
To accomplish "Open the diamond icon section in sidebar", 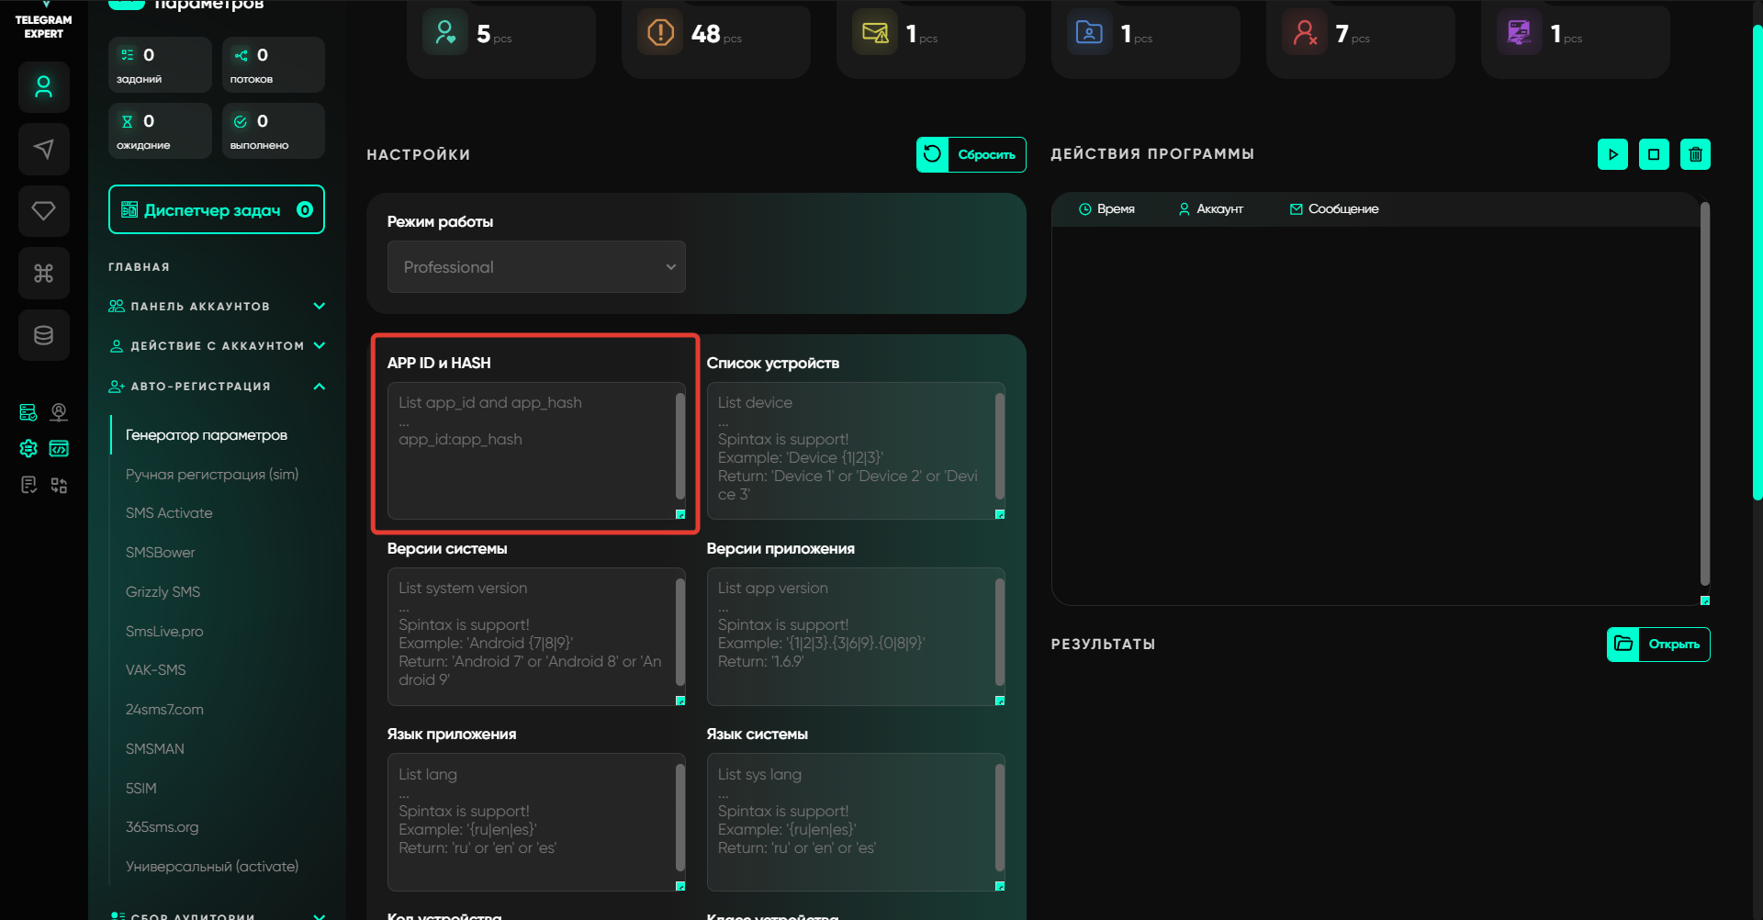I will [43, 211].
